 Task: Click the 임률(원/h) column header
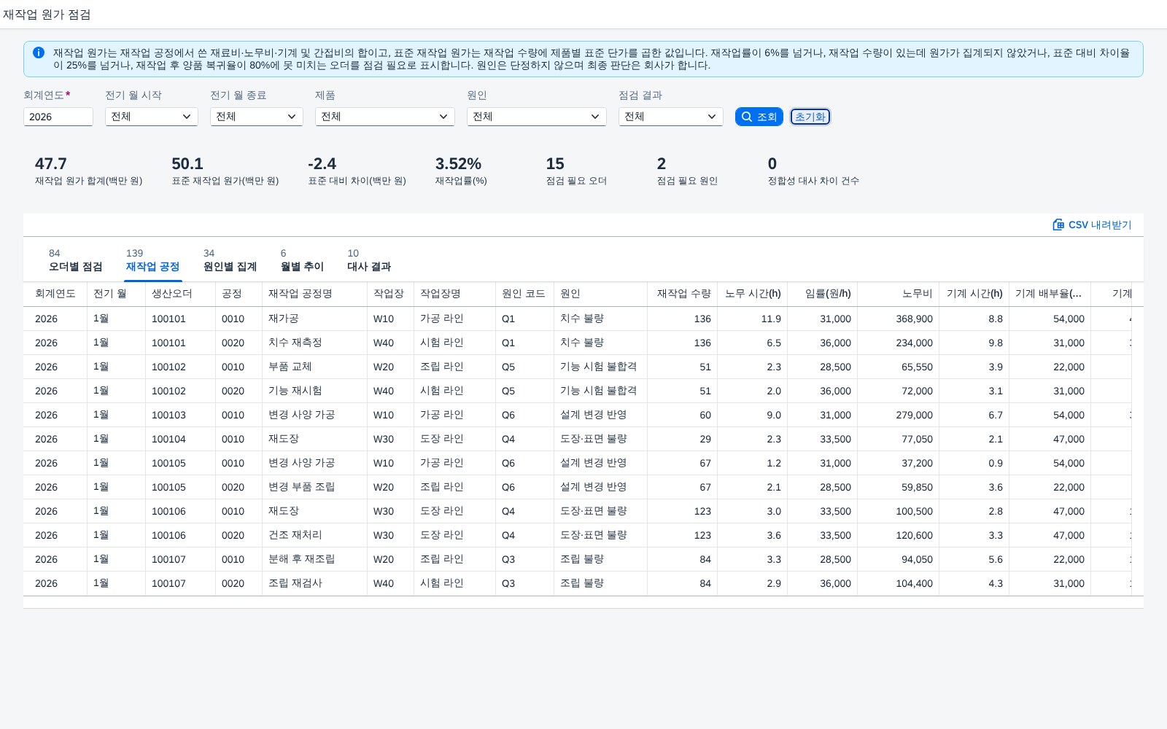coord(823,294)
